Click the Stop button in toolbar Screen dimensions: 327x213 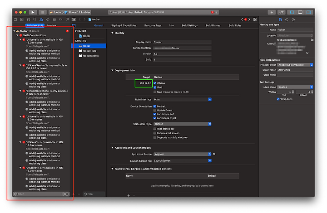43,12
